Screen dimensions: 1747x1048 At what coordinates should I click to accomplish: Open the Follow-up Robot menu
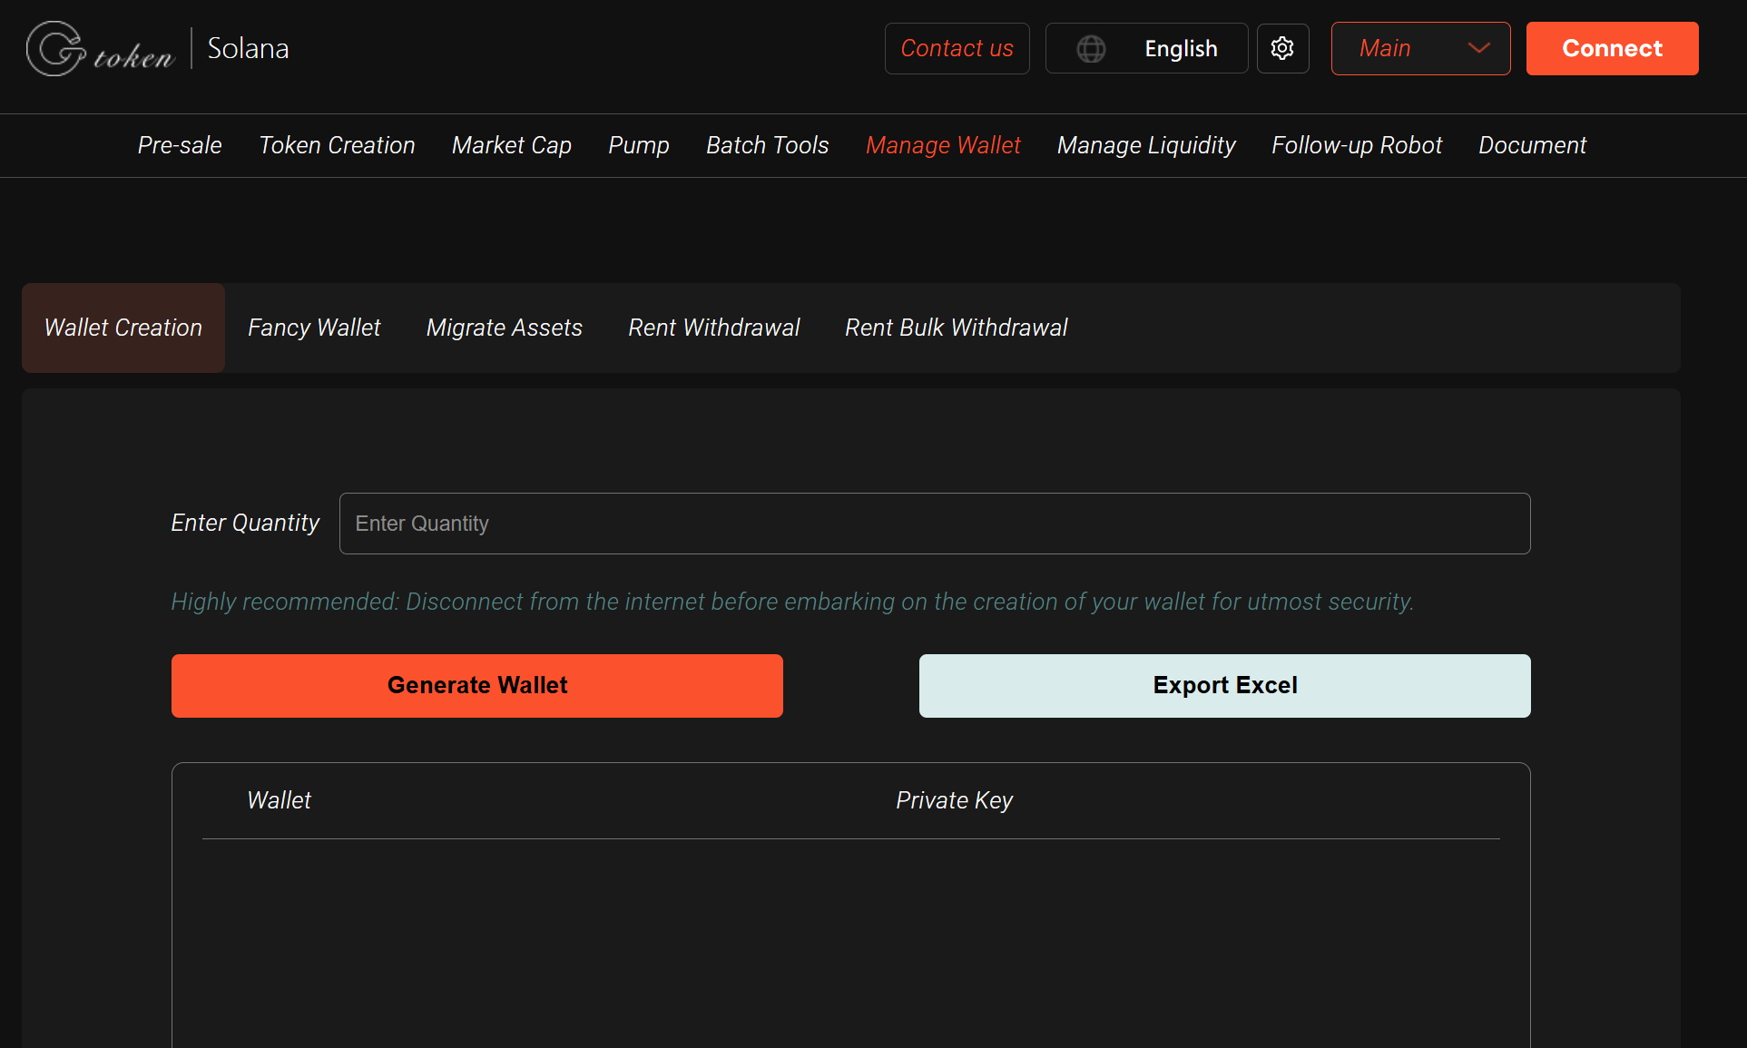(1357, 145)
